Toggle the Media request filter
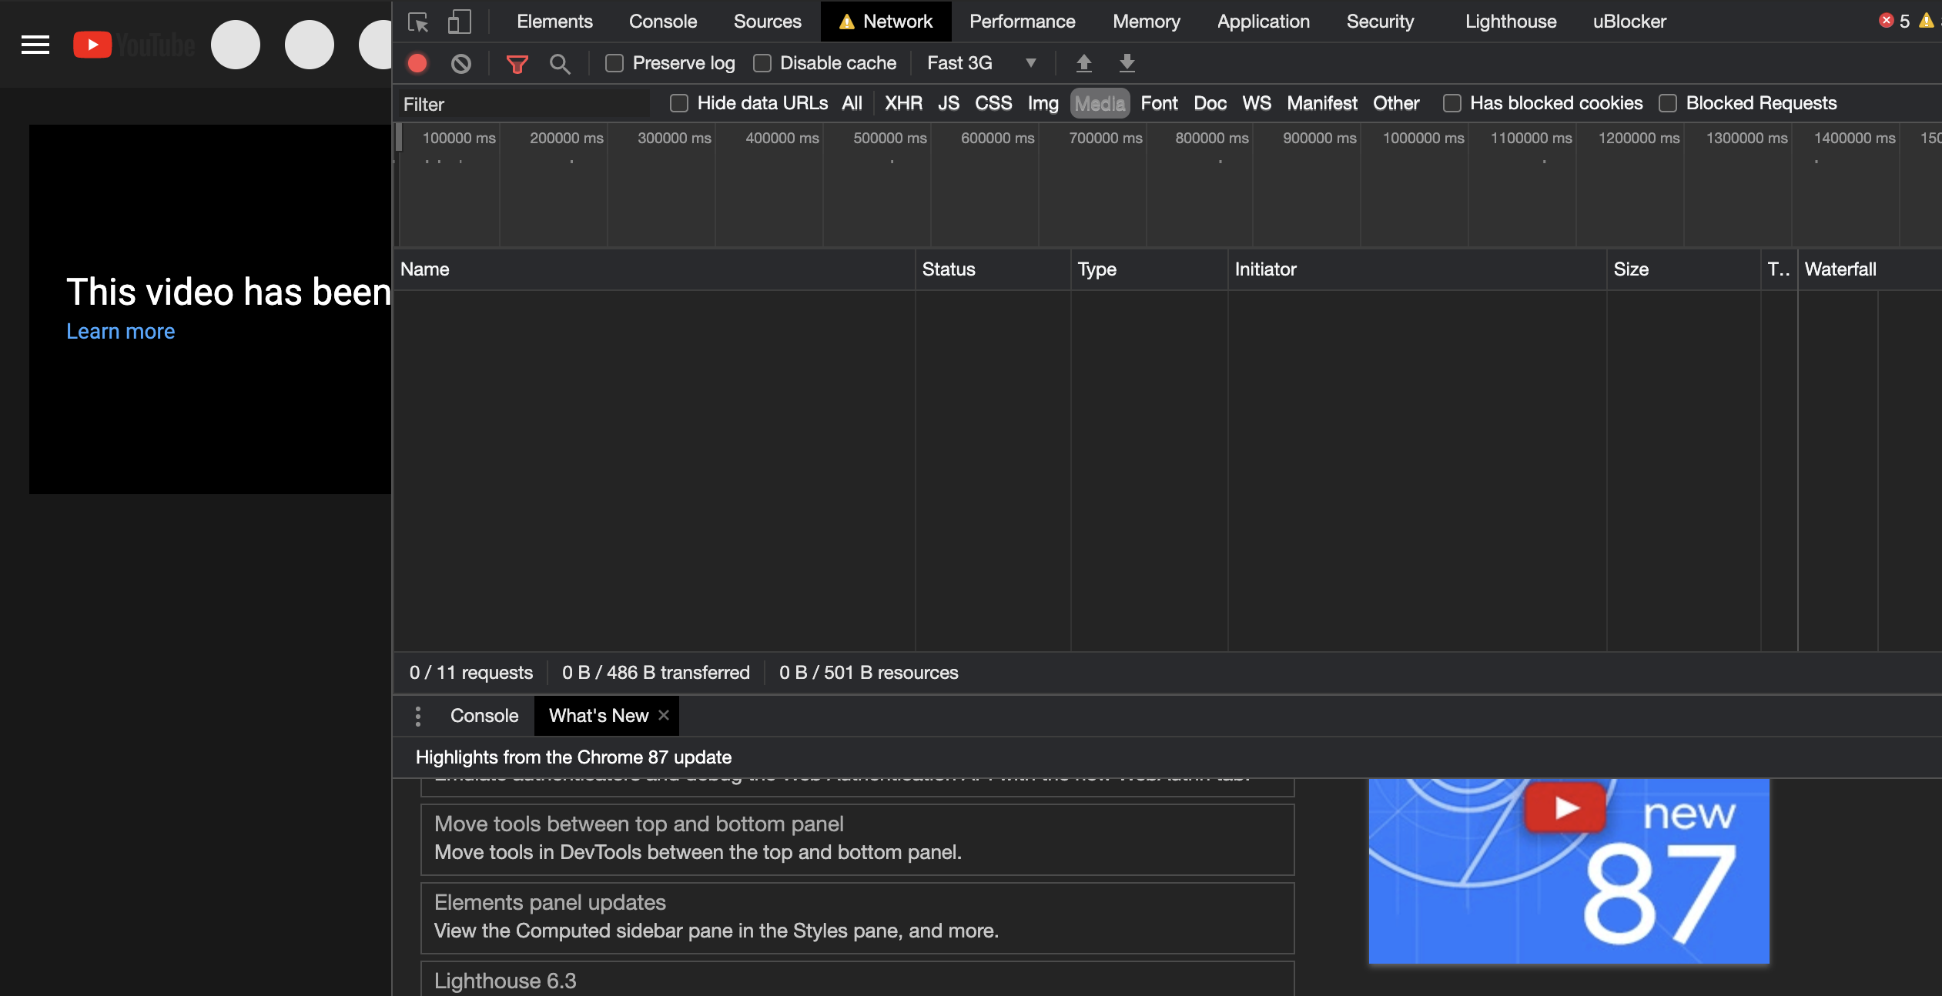This screenshot has height=996, width=1942. pyautogui.click(x=1100, y=103)
